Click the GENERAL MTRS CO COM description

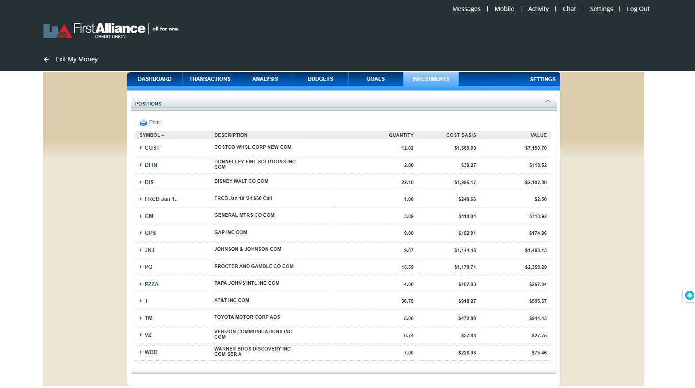click(244, 215)
